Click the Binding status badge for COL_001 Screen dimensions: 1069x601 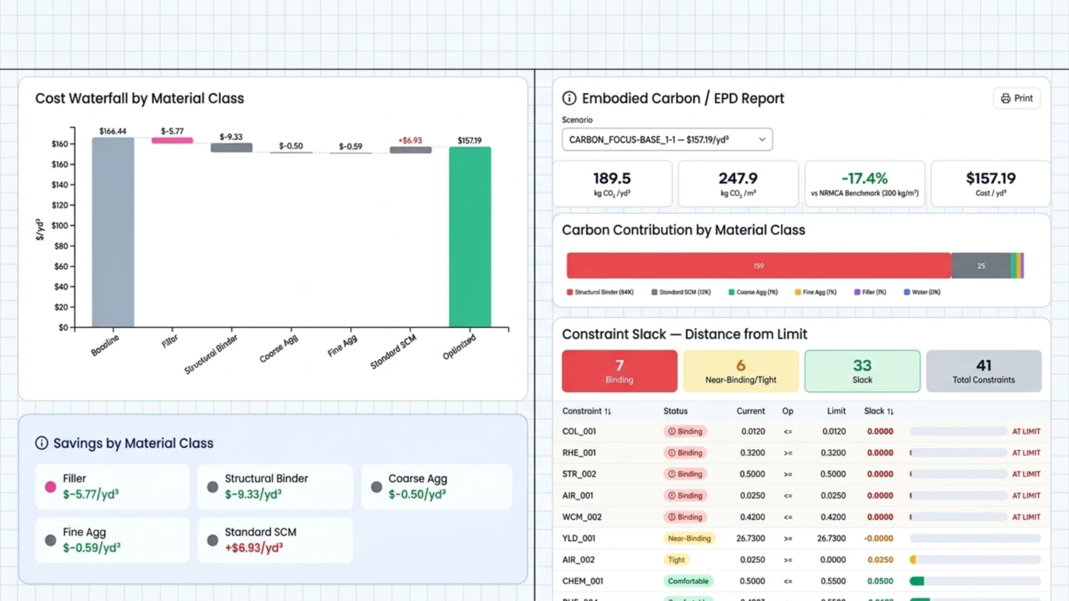(x=685, y=431)
